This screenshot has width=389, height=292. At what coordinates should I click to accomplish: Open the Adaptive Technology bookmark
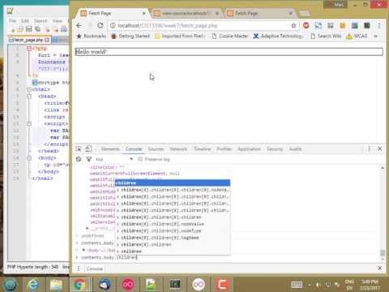(x=278, y=36)
